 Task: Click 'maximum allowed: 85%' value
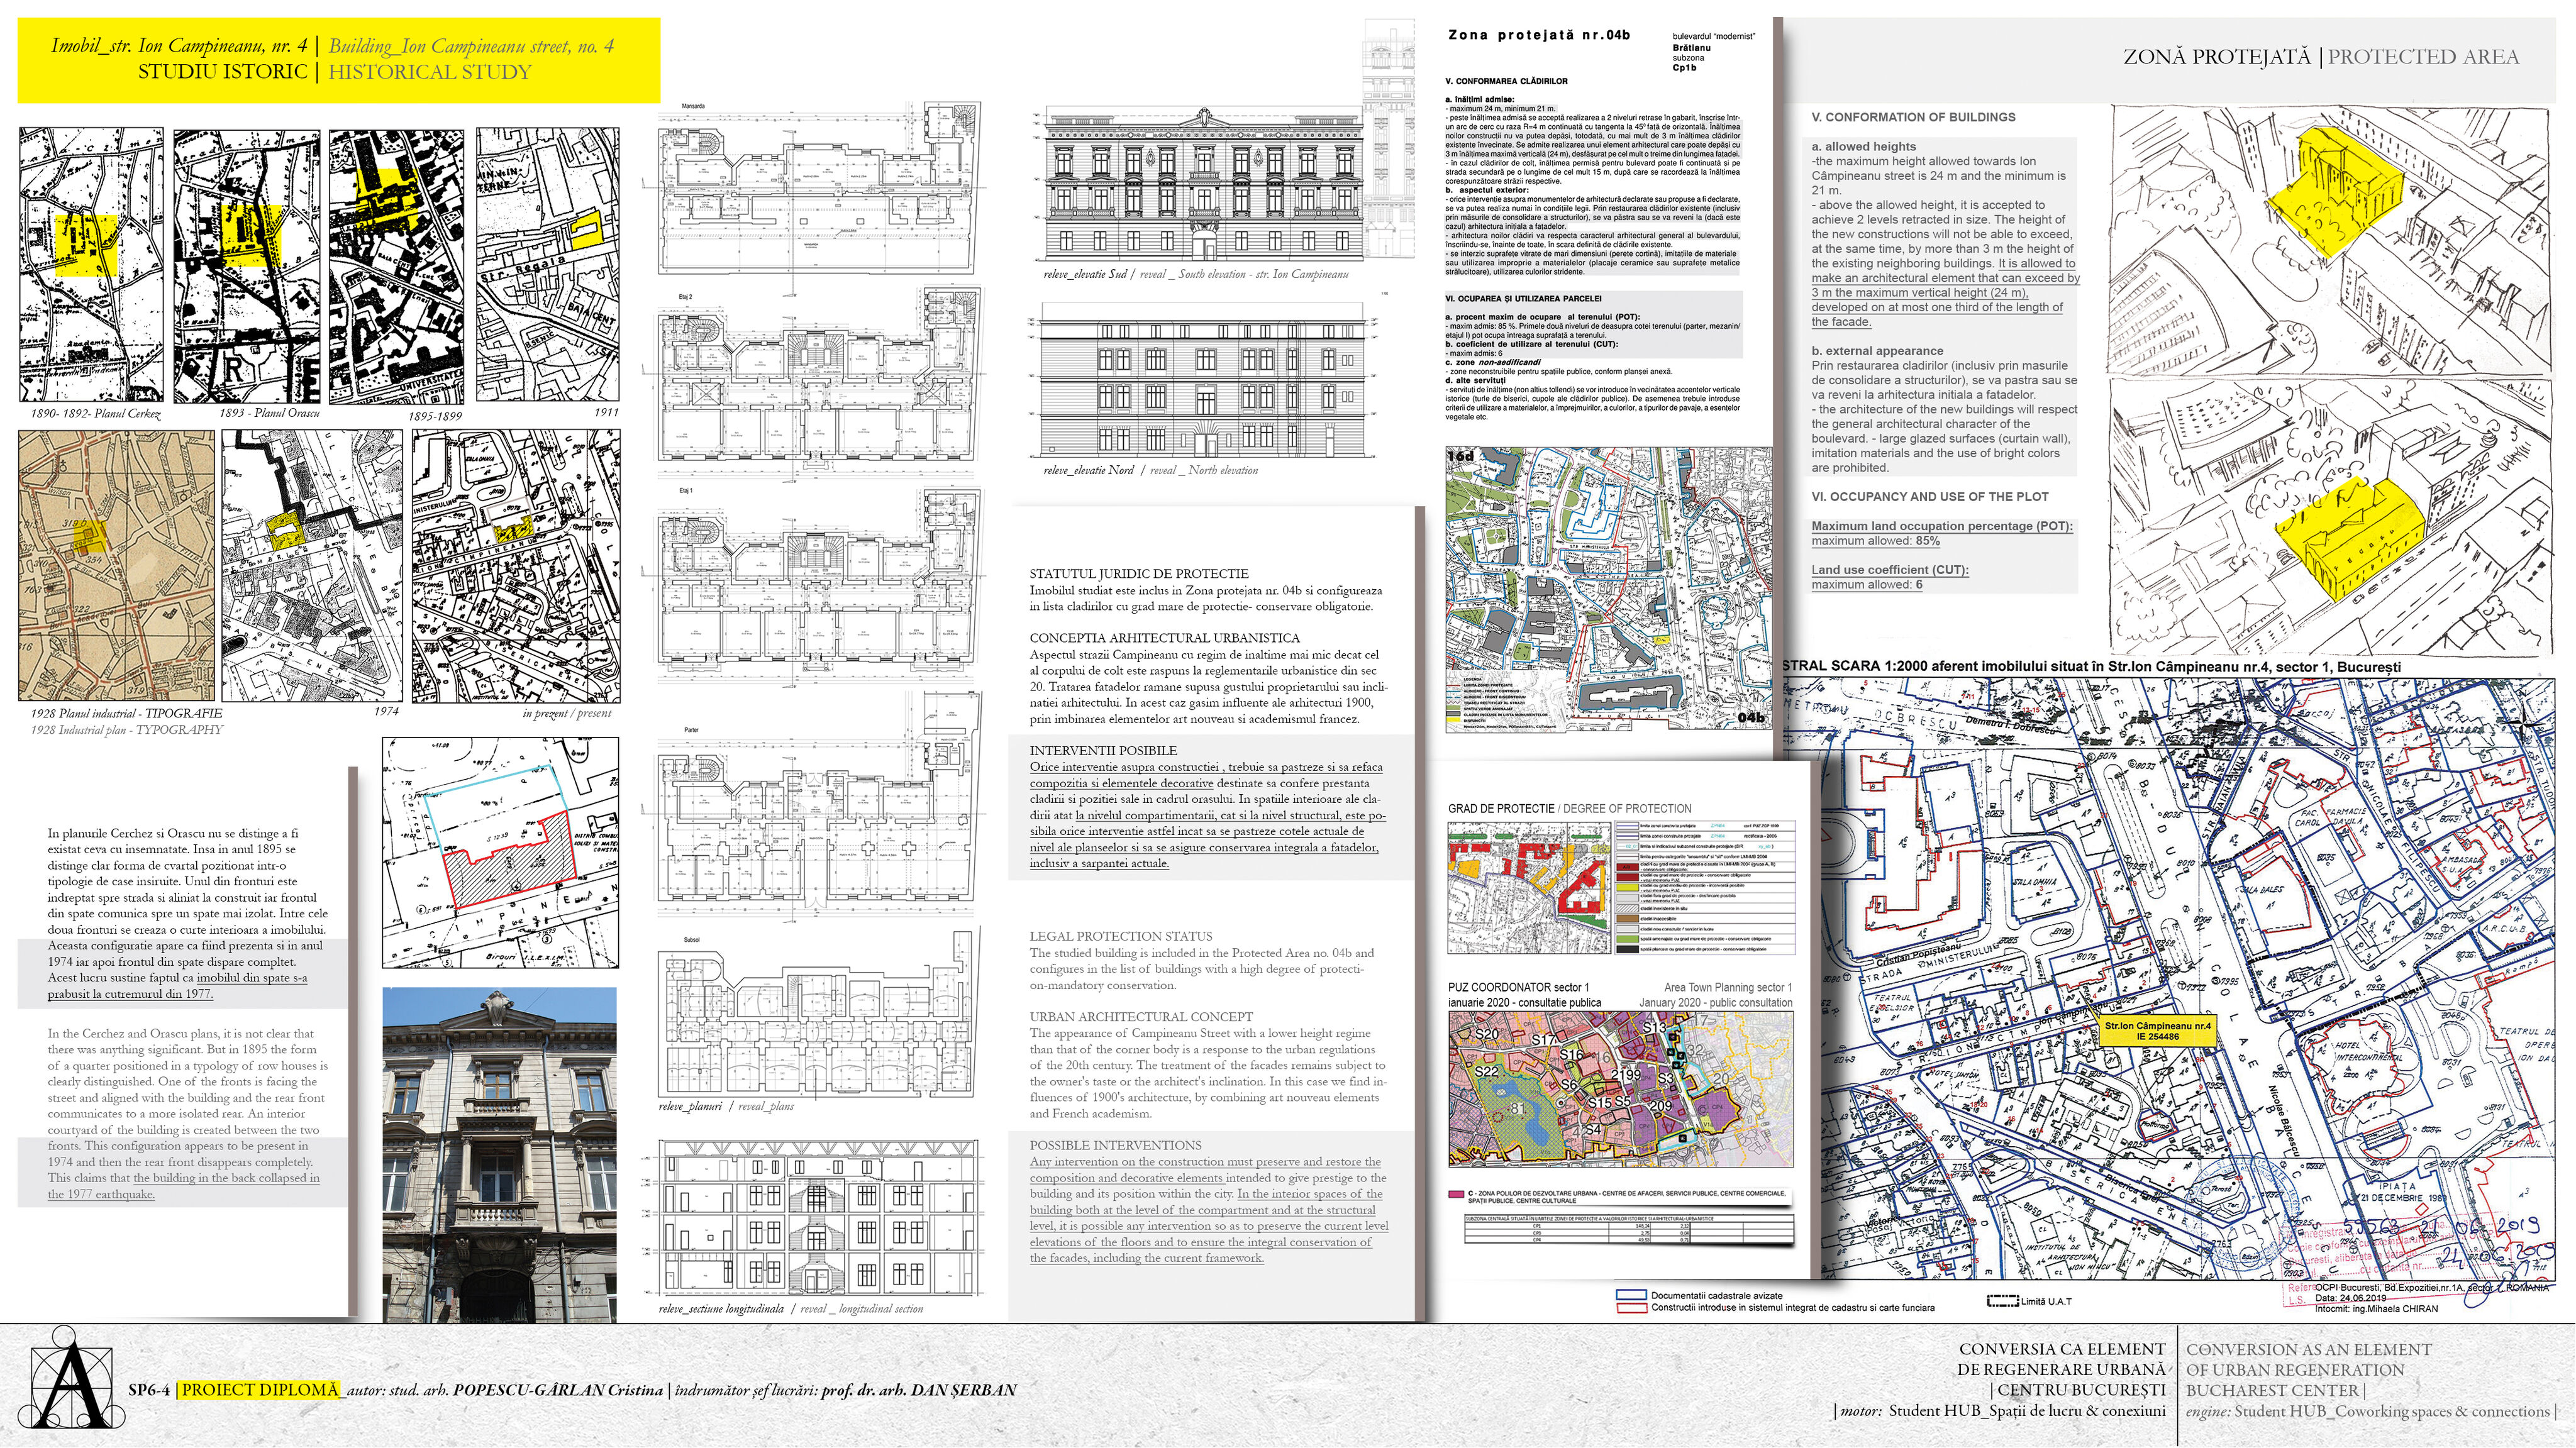pos(1875,541)
